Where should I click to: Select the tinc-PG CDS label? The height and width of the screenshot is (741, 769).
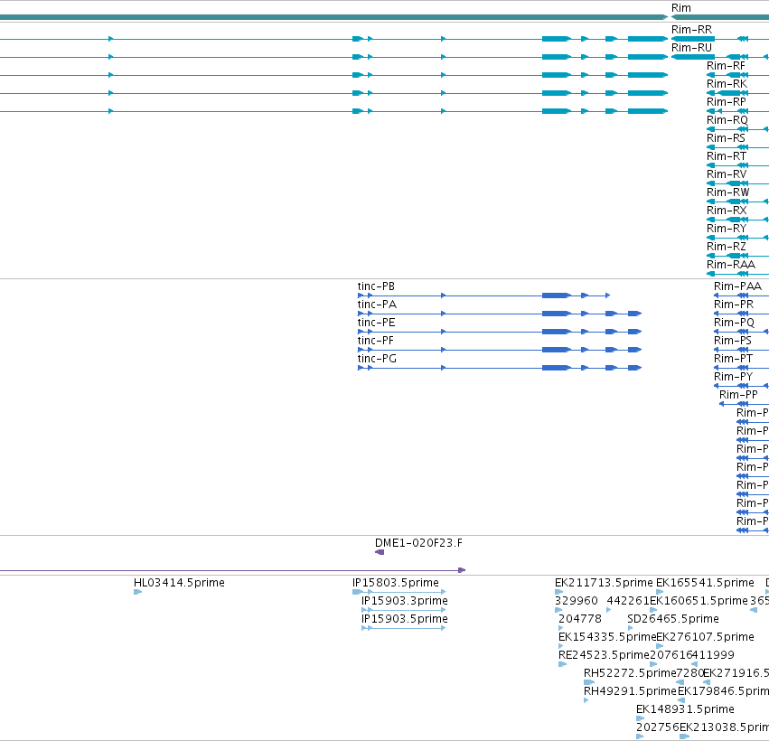click(x=377, y=359)
